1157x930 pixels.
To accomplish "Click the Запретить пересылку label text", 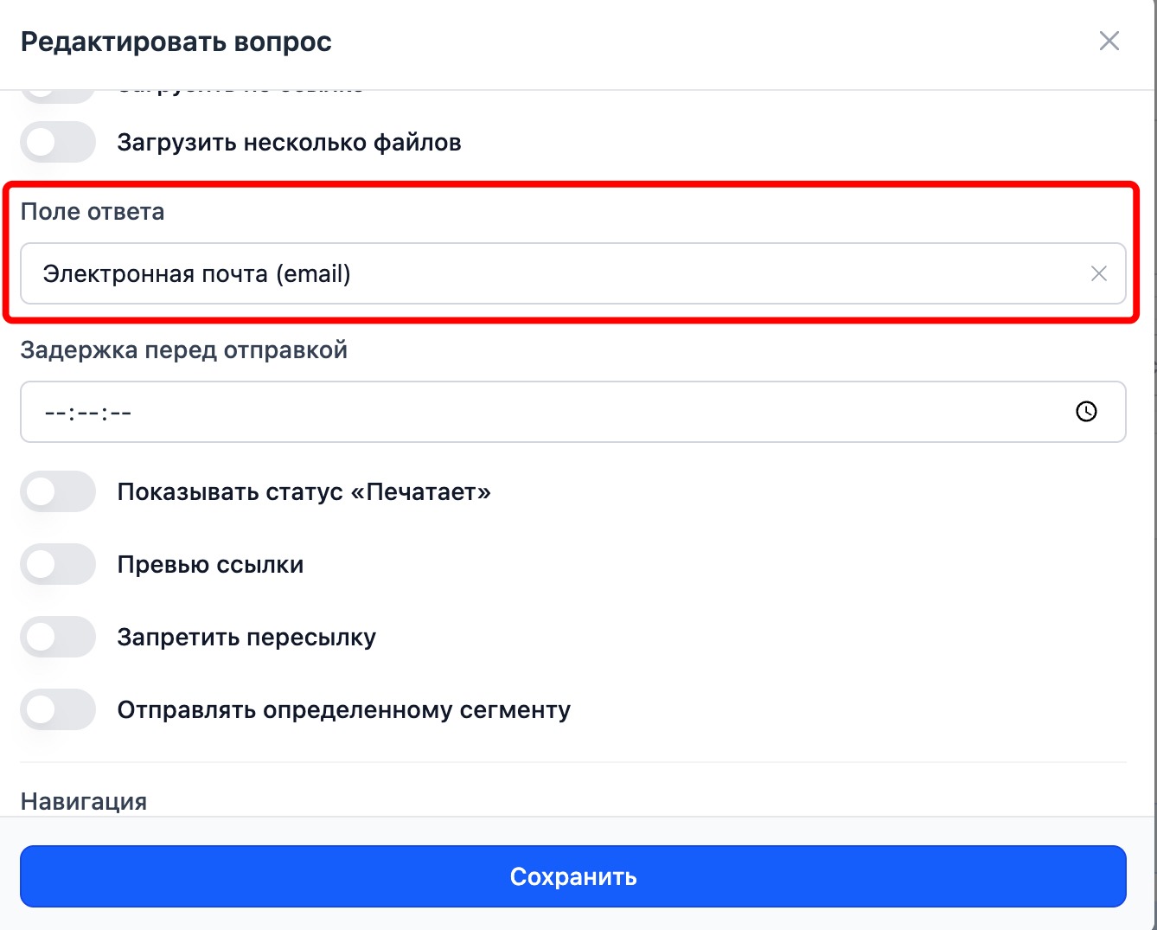I will pyautogui.click(x=246, y=638).
